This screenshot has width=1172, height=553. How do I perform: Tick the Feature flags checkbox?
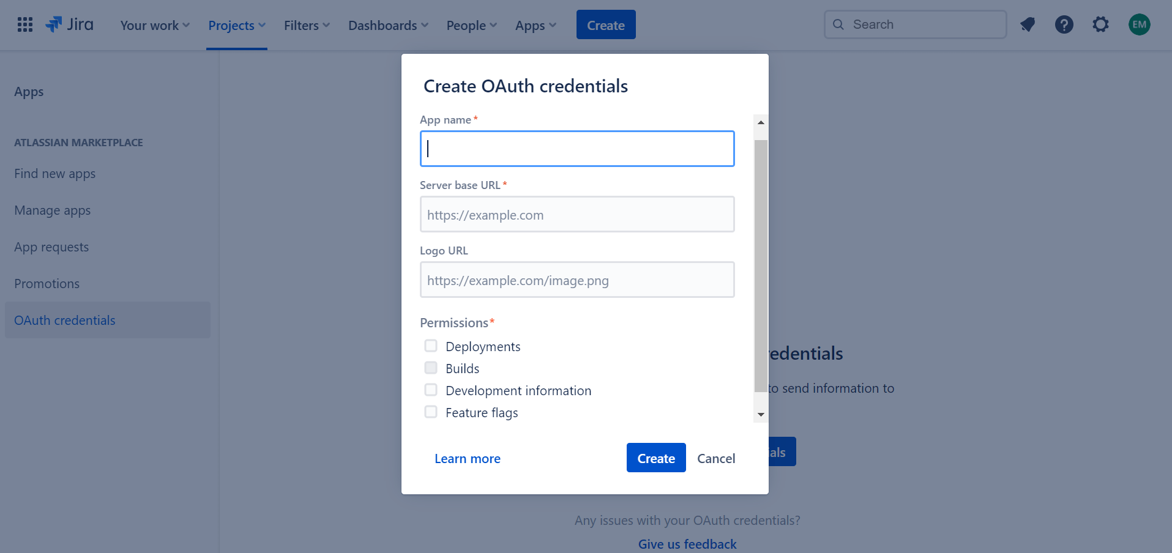click(431, 412)
